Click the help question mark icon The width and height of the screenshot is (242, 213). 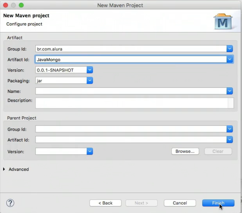click(10, 203)
